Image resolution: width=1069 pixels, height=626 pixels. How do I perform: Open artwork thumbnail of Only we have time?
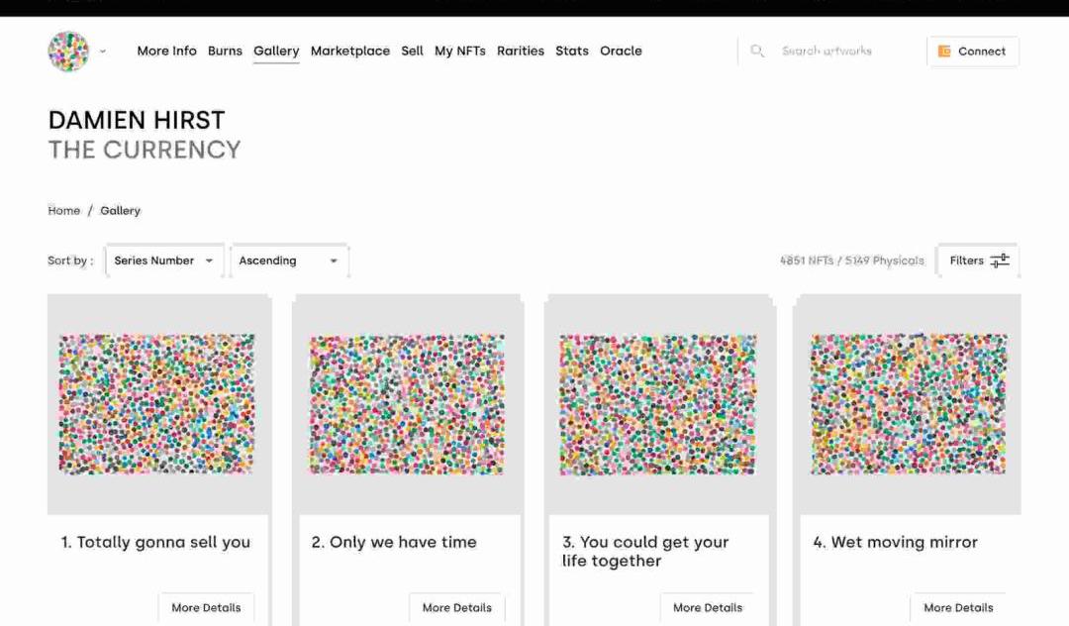tap(407, 404)
